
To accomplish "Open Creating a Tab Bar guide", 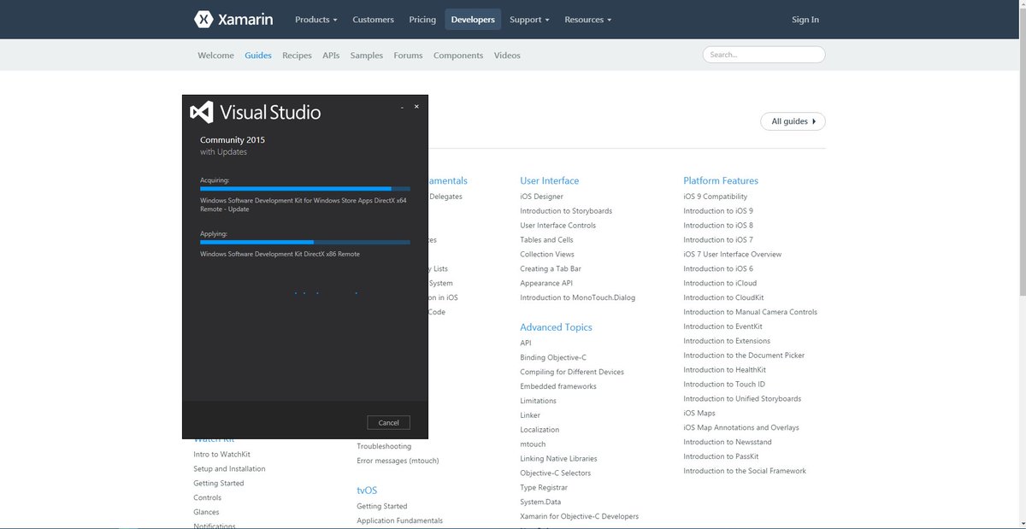I will 551,269.
